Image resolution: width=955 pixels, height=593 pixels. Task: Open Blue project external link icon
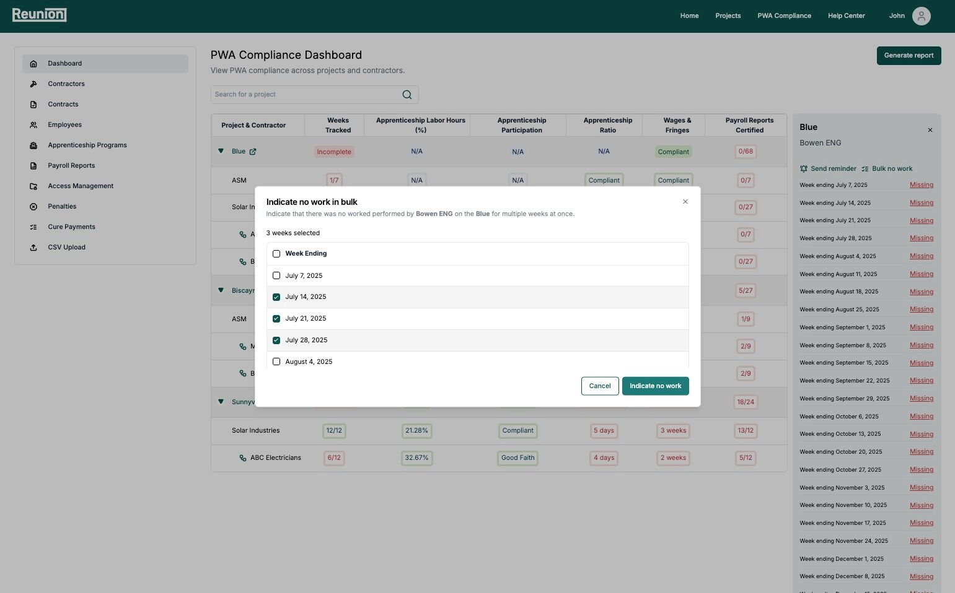[x=253, y=152]
